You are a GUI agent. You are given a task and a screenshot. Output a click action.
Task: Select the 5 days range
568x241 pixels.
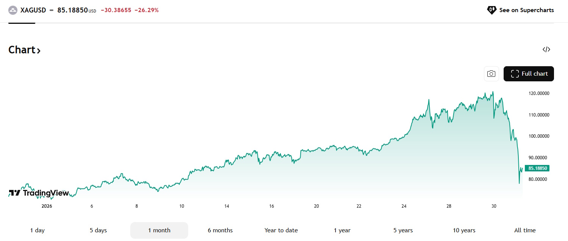coord(98,230)
